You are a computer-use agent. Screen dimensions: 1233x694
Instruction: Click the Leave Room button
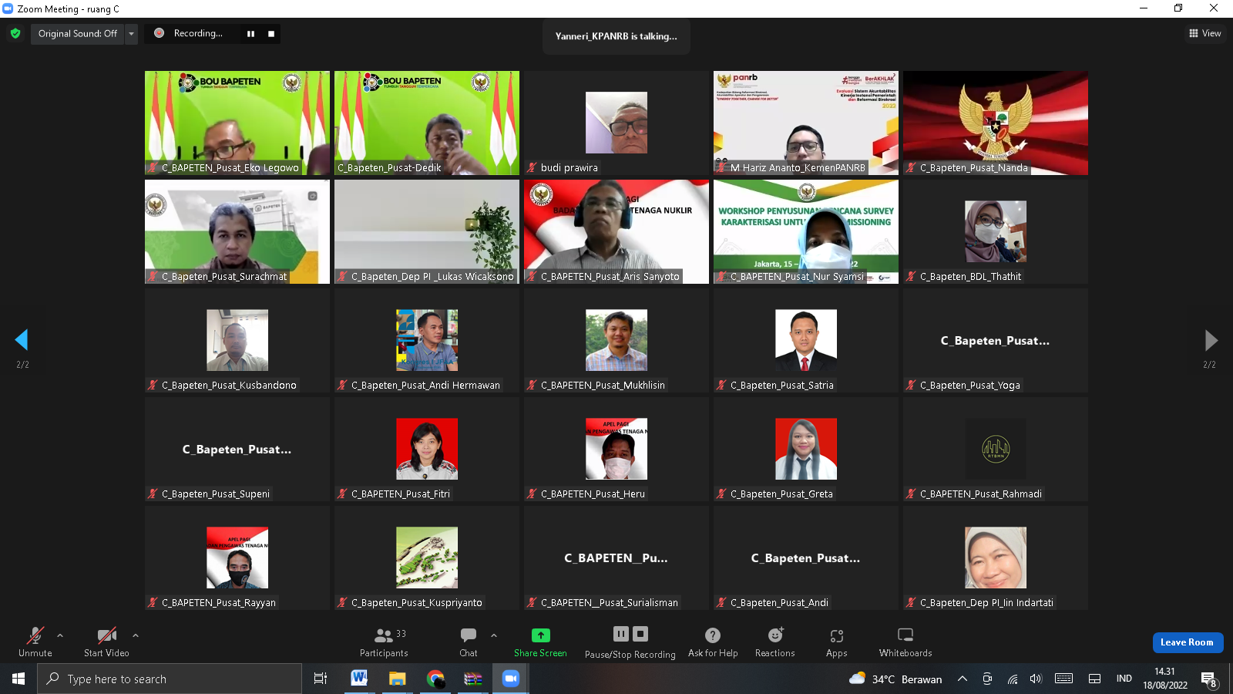pyautogui.click(x=1187, y=642)
